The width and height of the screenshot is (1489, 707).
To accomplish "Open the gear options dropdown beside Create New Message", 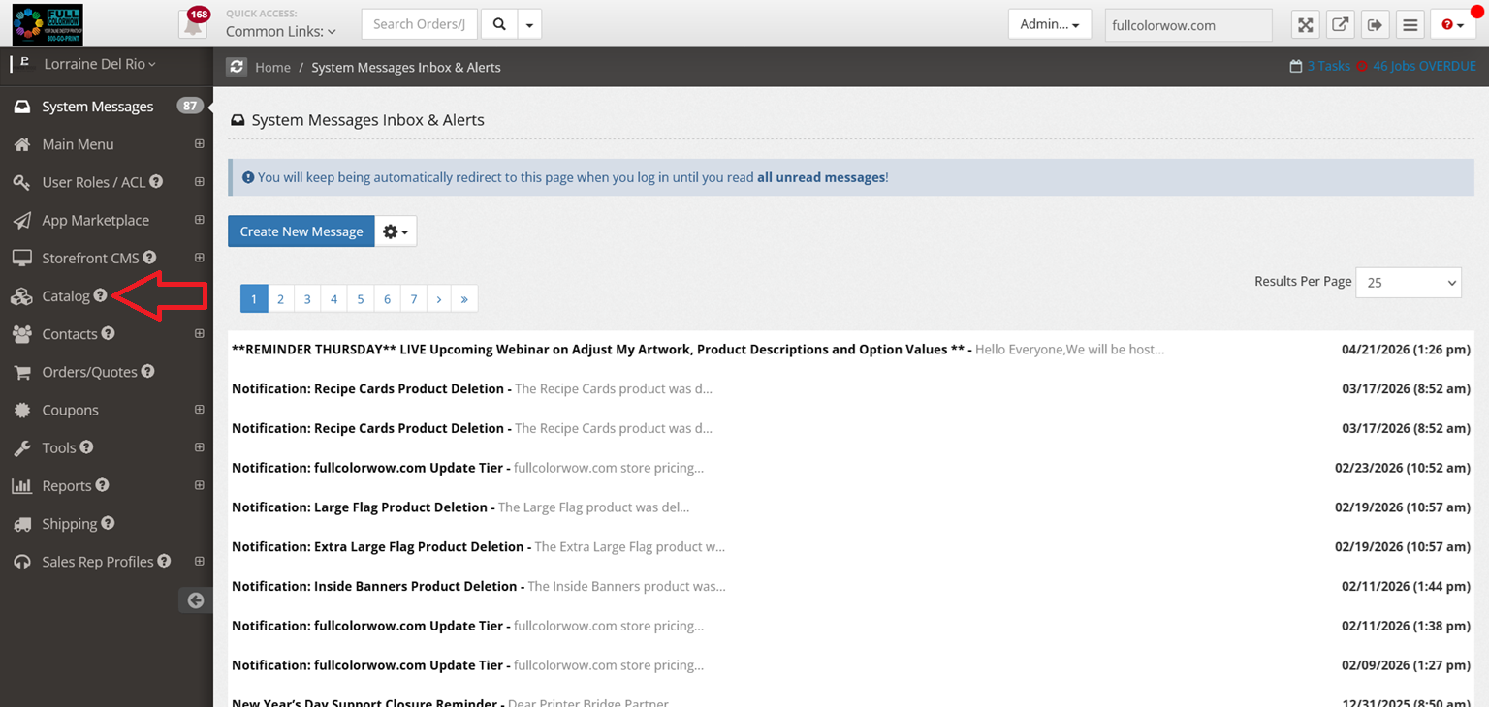I will (x=396, y=231).
